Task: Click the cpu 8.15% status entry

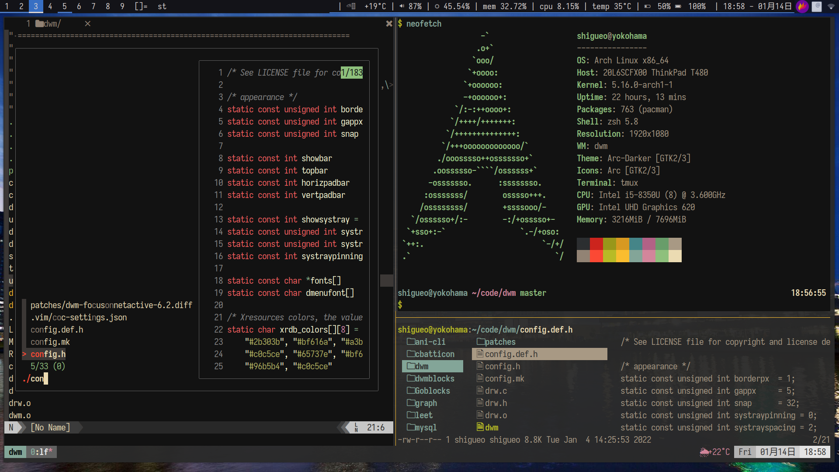Action: click(559, 6)
